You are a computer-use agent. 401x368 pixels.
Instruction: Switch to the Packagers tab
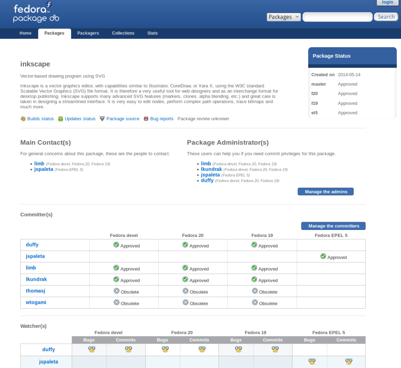pos(88,33)
